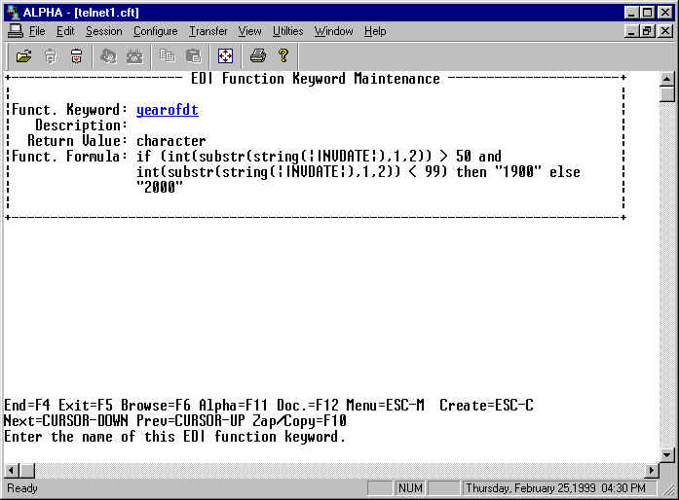Open the Utilities menu
Screen dimensions: 679x500
click(287, 31)
